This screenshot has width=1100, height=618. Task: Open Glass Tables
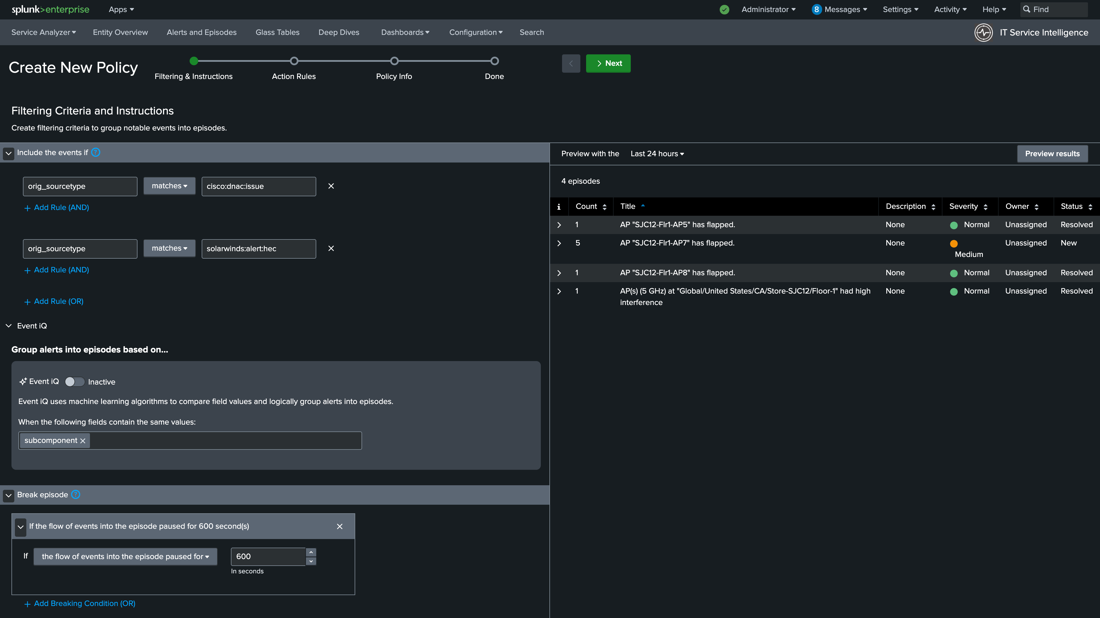click(x=278, y=32)
